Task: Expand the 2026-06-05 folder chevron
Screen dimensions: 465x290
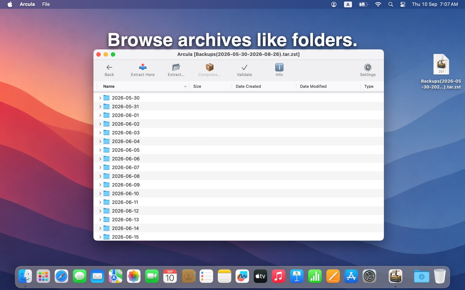Action: click(100, 150)
